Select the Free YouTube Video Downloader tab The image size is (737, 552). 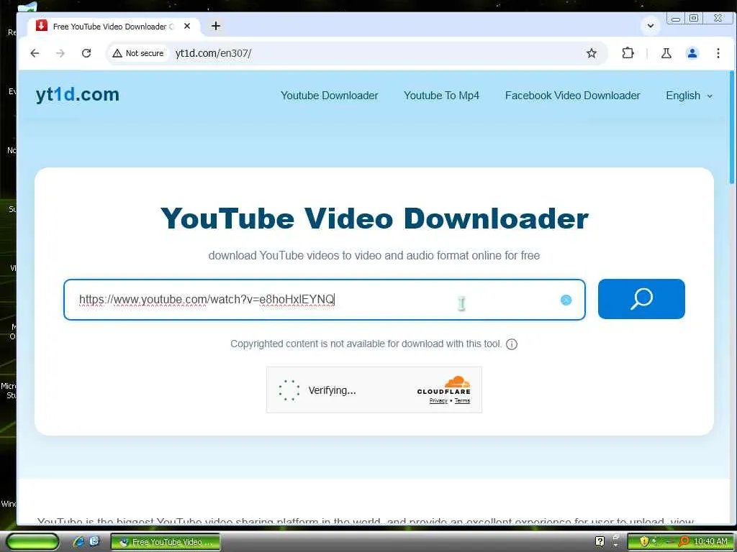click(113, 27)
